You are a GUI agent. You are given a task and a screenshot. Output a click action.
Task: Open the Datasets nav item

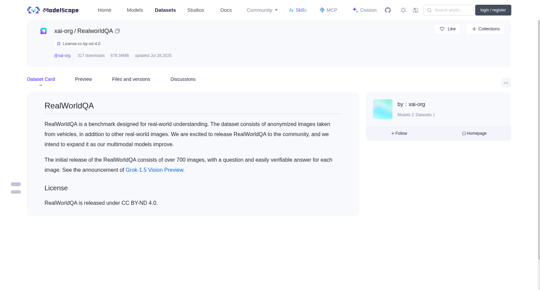[165, 10]
